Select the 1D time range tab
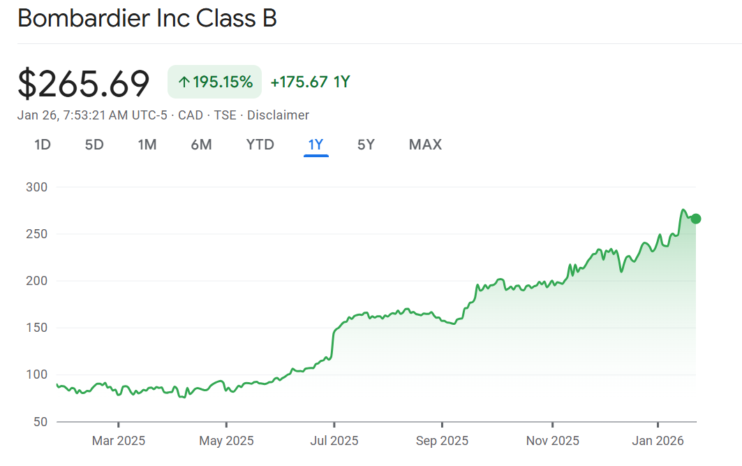Viewport: 742px width, 466px height. point(43,145)
